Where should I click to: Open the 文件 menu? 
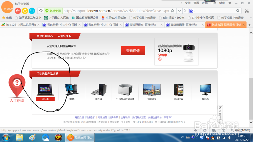(188, 3)
